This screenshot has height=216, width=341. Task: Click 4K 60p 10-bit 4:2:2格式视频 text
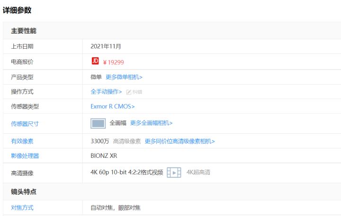127,173
